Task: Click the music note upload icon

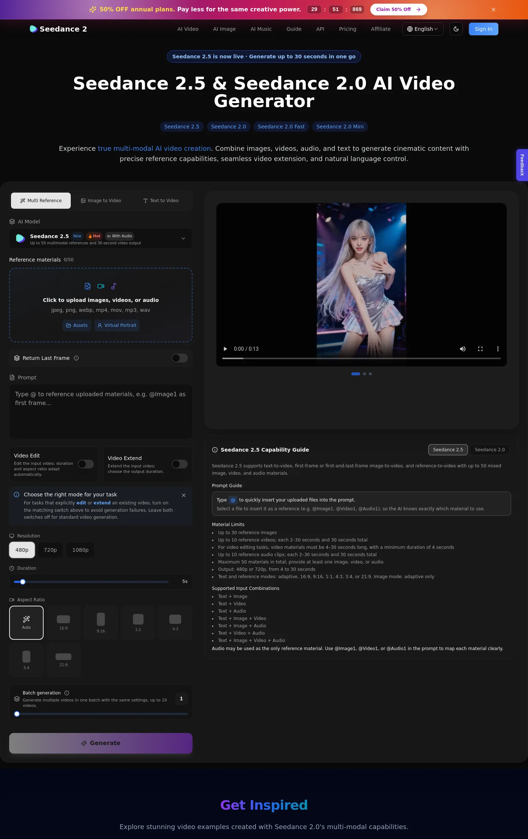Action: [114, 286]
